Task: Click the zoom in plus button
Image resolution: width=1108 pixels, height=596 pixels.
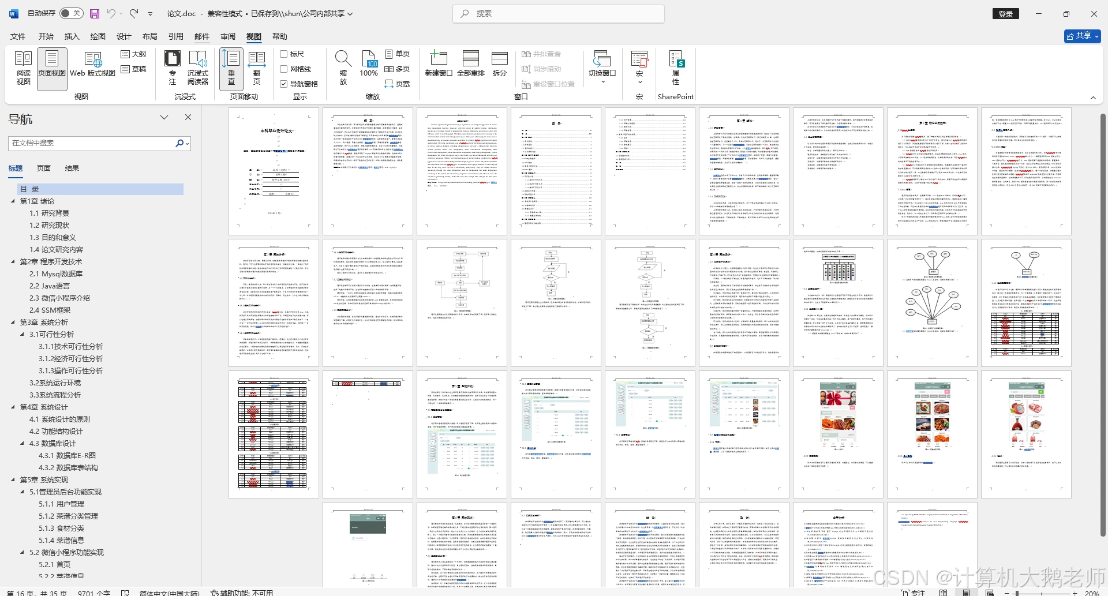Action: [x=1075, y=593]
